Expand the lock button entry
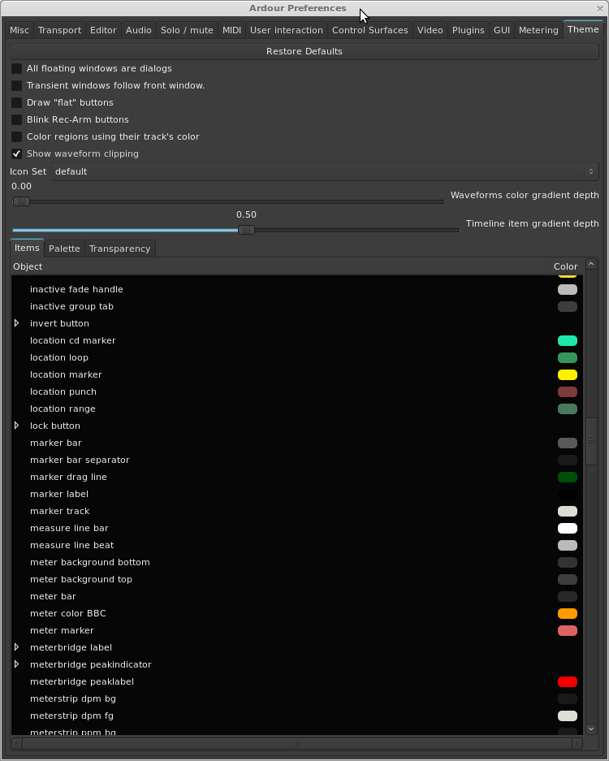Screen dimensions: 609x761 point(17,426)
